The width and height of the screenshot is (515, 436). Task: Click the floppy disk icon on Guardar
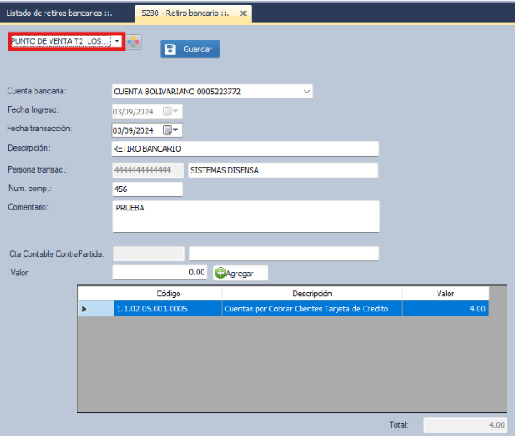[x=170, y=50]
